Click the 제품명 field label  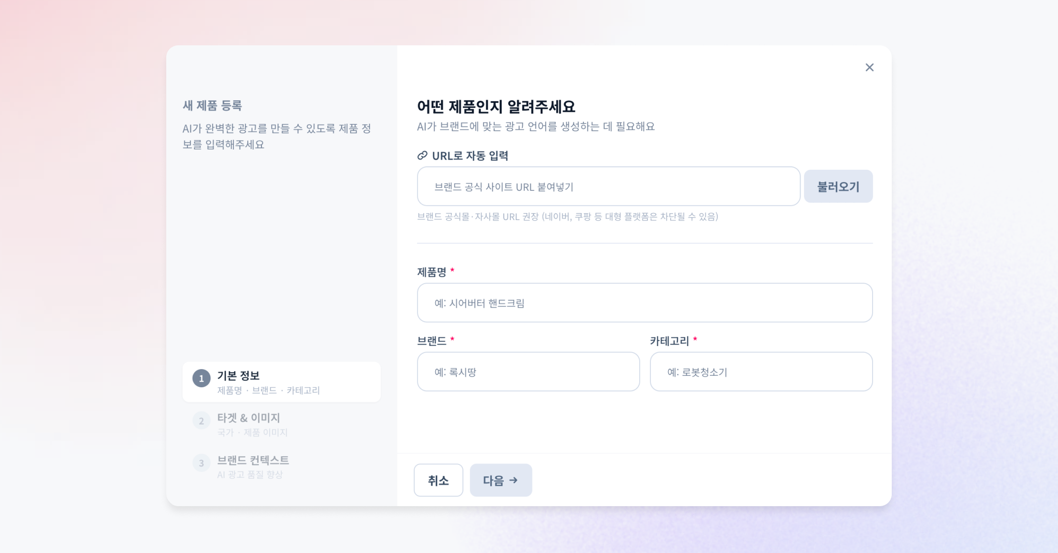click(x=432, y=272)
